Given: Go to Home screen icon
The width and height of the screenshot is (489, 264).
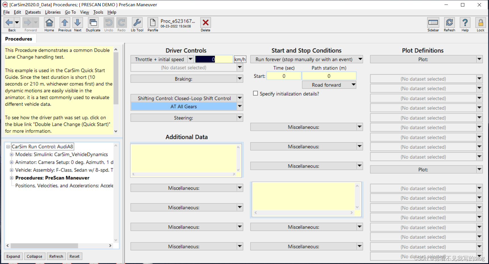Looking at the screenshot, I should pos(49,22).
